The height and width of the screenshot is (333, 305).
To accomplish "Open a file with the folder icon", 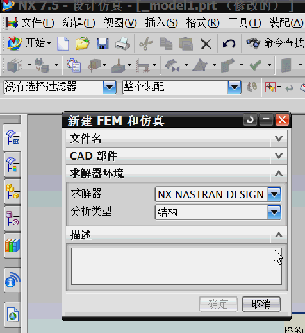I will [82, 44].
